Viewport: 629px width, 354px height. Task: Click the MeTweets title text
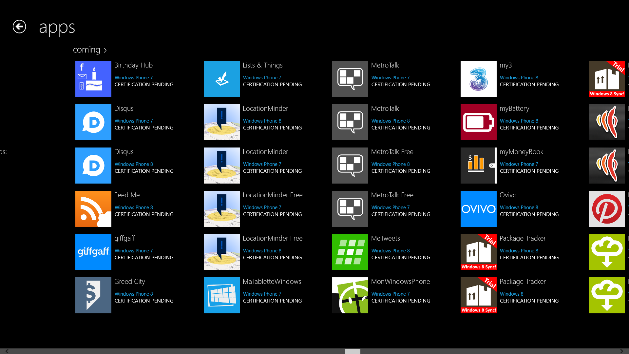click(386, 238)
